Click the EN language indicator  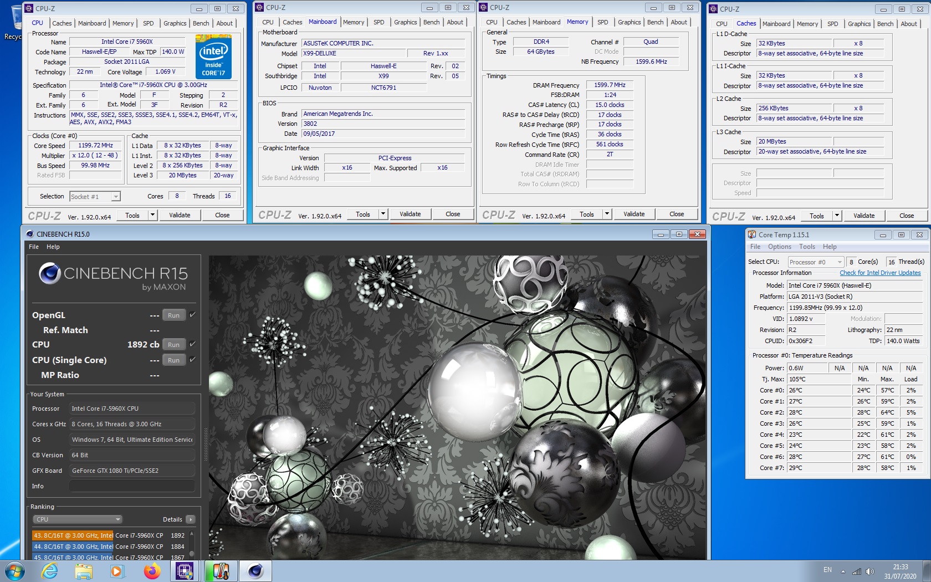827,570
